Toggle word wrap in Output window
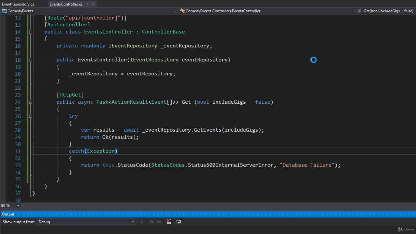Image resolution: width=416 pixels, height=234 pixels. tap(178, 222)
